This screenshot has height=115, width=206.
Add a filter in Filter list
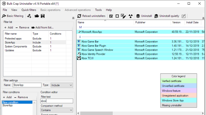click(x=9, y=28)
